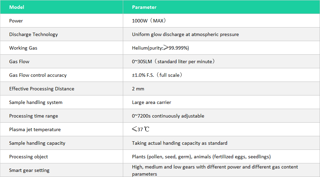Image resolution: width=320 pixels, height=177 pixels.
Task: Select the Working Gas label
Action: coord(23,48)
